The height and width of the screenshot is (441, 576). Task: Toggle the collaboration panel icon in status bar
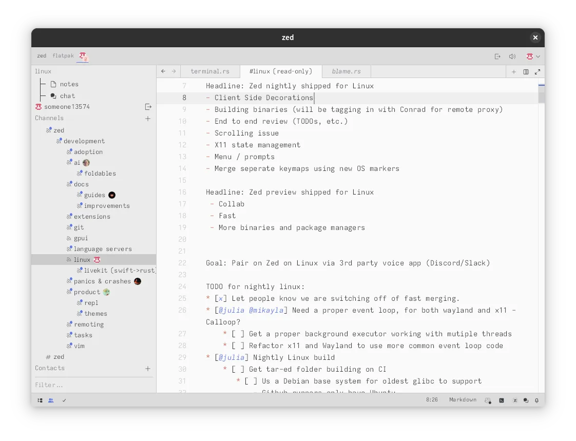[x=51, y=400]
